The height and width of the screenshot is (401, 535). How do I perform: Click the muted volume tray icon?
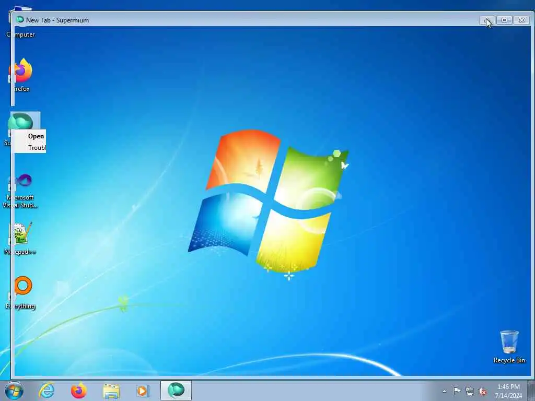[482, 392]
